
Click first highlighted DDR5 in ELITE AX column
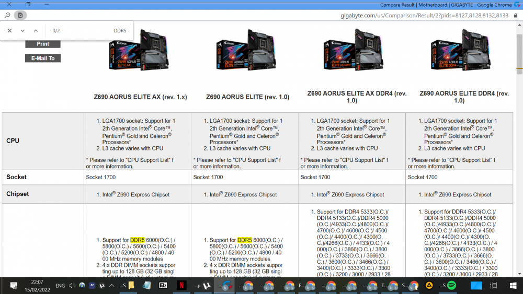pos(138,240)
